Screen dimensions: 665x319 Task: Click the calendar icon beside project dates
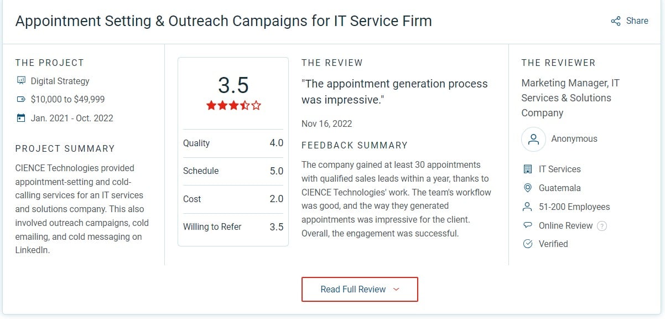pos(22,118)
